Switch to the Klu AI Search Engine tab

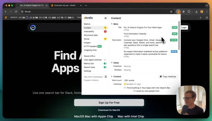pyautogui.click(x=32, y=6)
